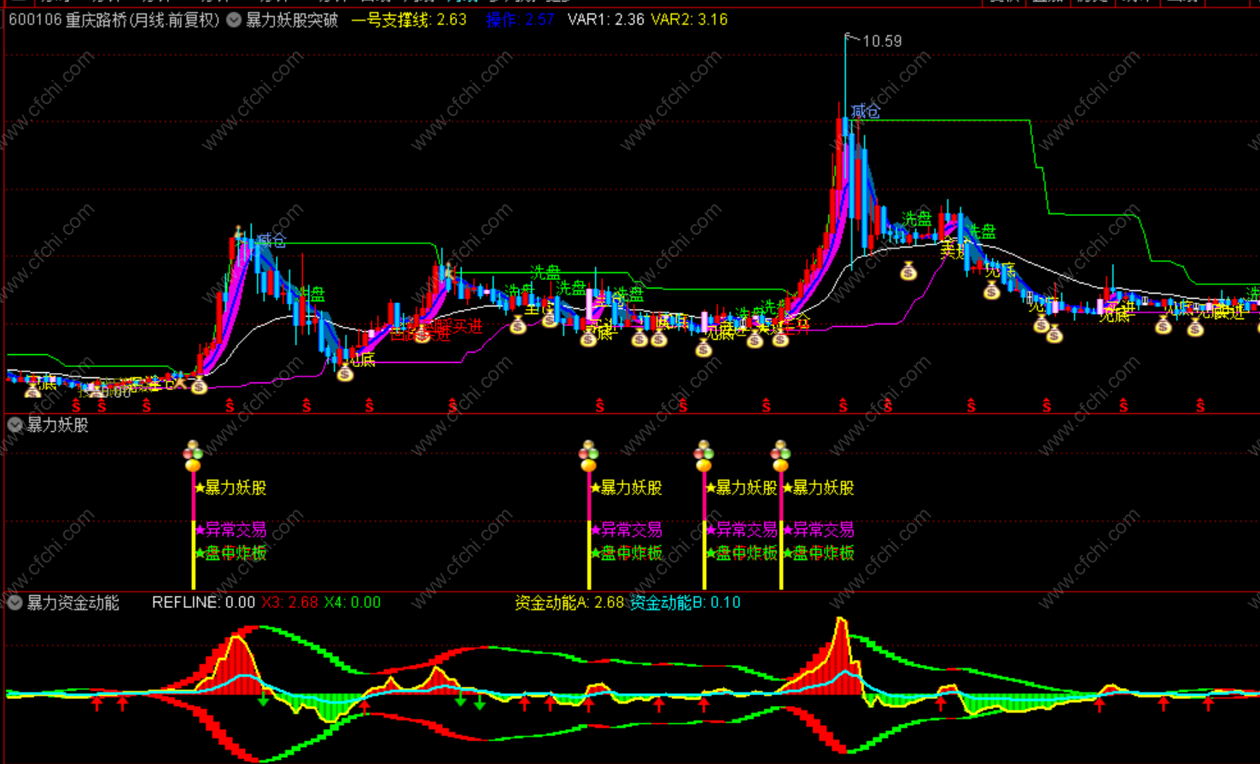Click the rightmost ★盘中炸板 signal label
The height and width of the screenshot is (764, 1260).
tap(819, 553)
